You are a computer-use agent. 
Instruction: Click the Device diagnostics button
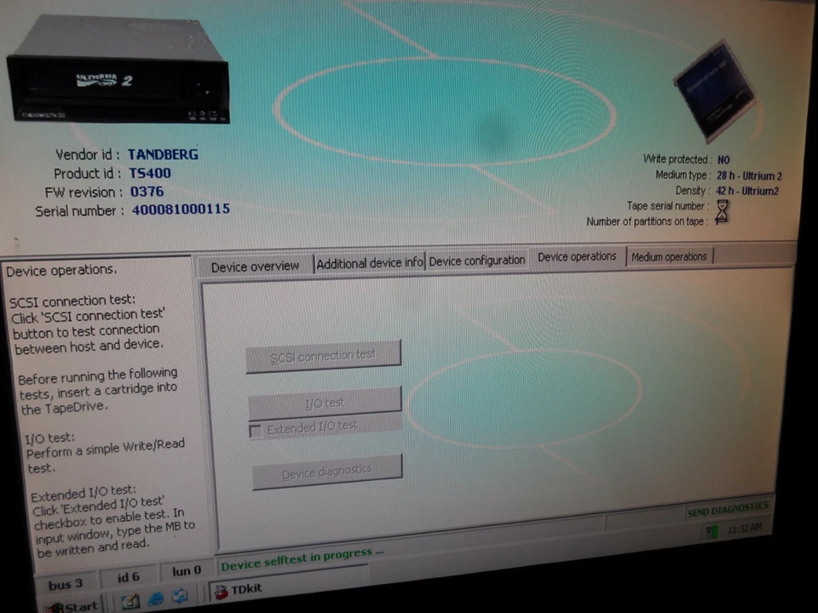pyautogui.click(x=326, y=471)
